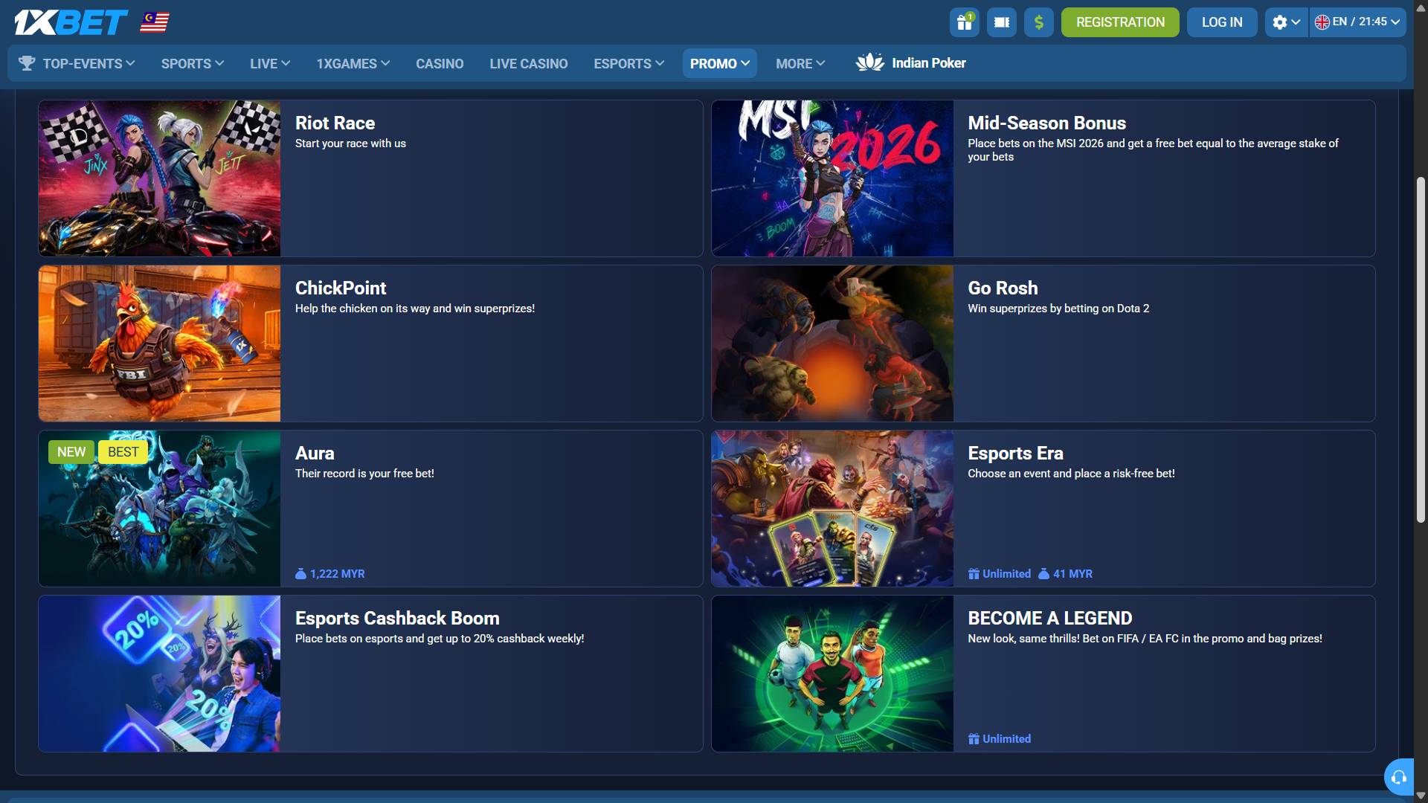Open the Go Rosh Dota thumbnail
Screen dimensions: 1428x803
(x=832, y=344)
